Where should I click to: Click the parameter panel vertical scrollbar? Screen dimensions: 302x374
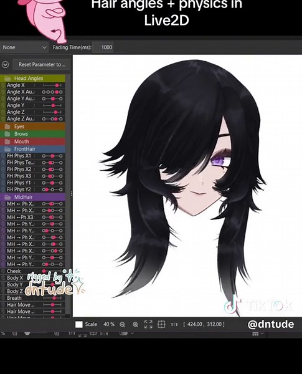tap(68, 196)
